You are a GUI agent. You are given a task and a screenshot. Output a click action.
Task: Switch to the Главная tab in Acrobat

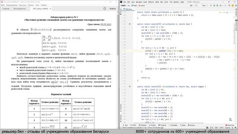(6, 9)
